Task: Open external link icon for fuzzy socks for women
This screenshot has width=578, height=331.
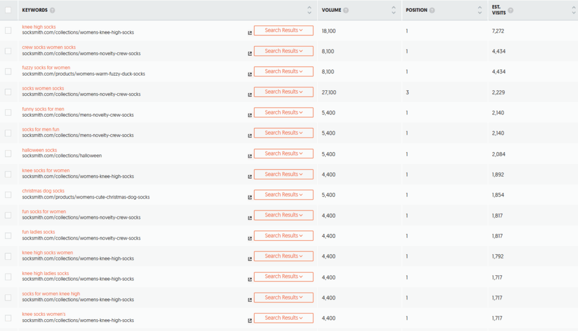Action: tap(249, 74)
